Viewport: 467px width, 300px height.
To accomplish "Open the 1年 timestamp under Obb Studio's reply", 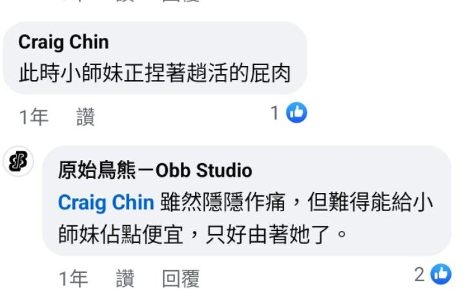I will pyautogui.click(x=74, y=279).
